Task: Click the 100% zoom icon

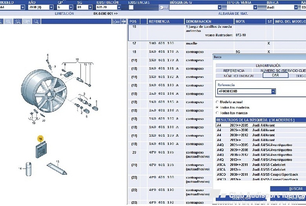Action: pos(27,22)
